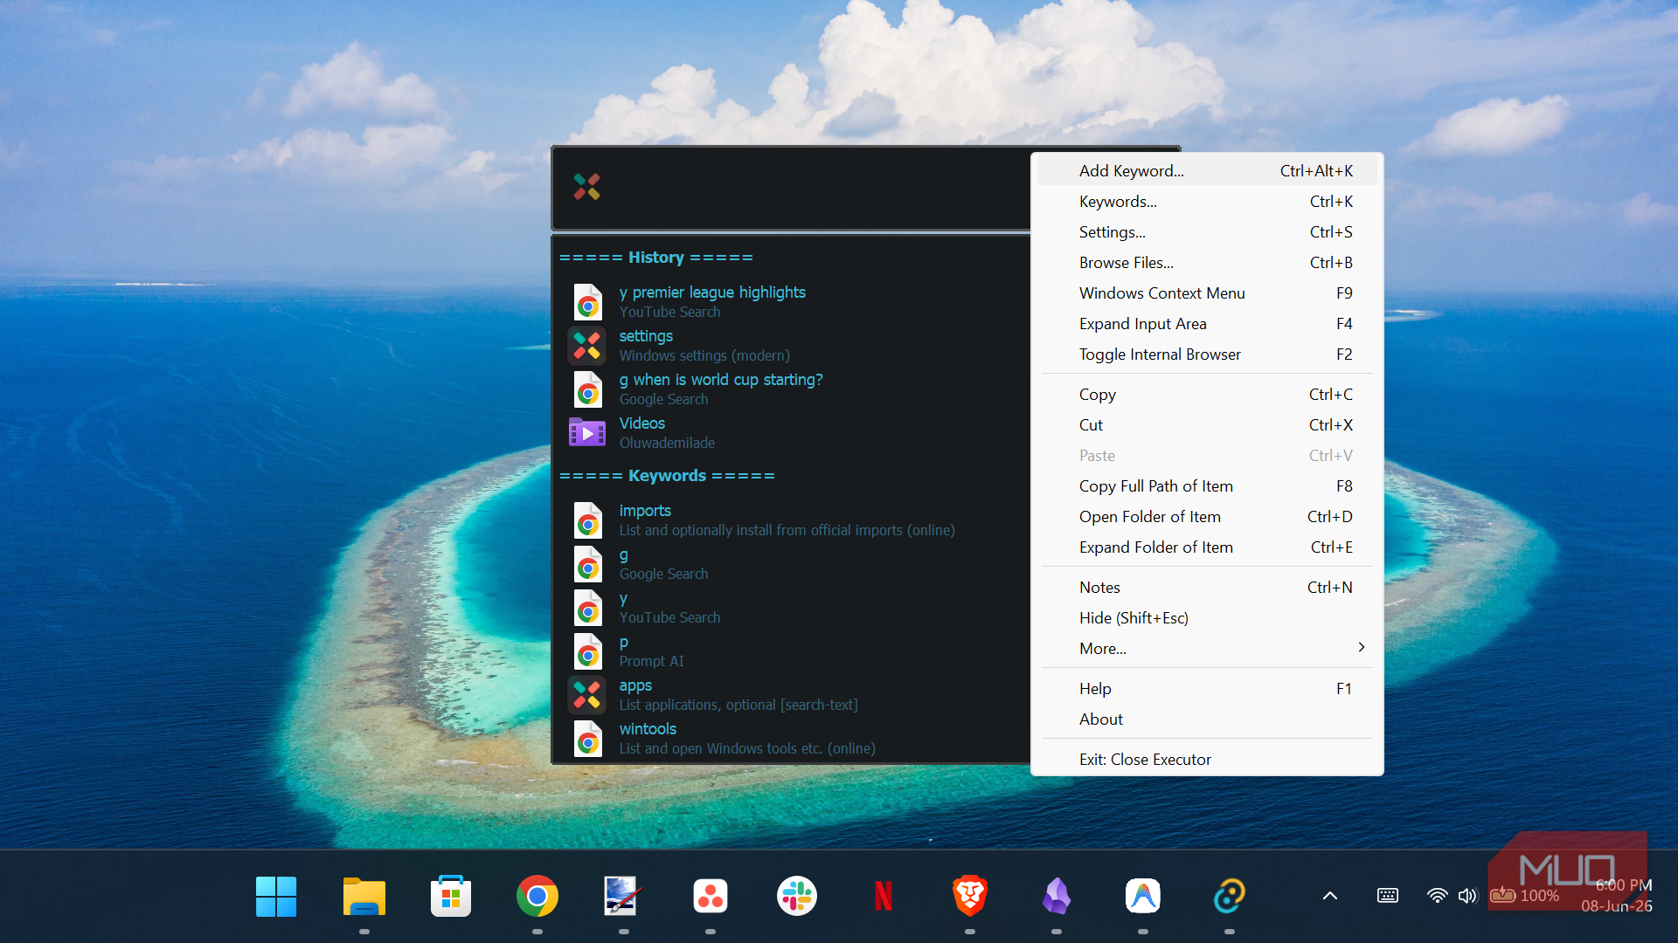Click Chrome icon beside wintools keyword
This screenshot has height=943, width=1678.
coord(587,739)
